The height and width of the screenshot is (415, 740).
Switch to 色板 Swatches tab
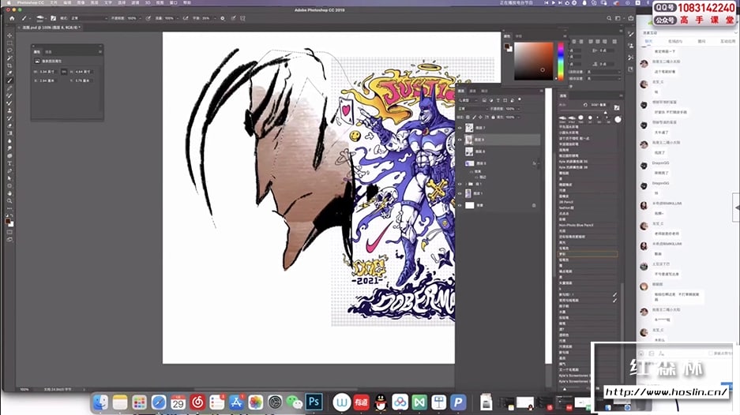coord(519,36)
